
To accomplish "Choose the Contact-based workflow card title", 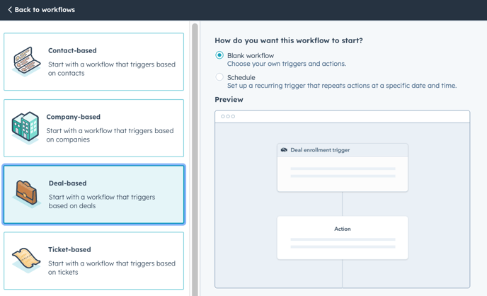I will pyautogui.click(x=72, y=50).
